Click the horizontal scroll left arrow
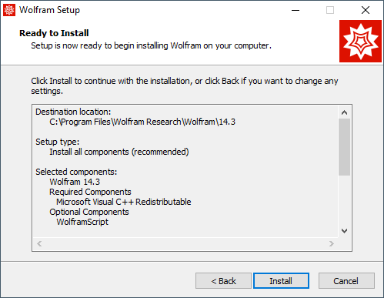 pyautogui.click(x=39, y=243)
